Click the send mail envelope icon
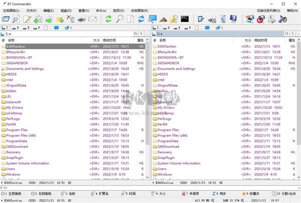The width and height of the screenshot is (301, 203). point(93,19)
